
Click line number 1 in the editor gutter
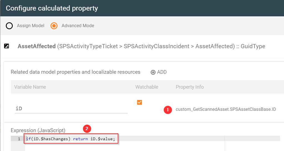(x=19, y=139)
